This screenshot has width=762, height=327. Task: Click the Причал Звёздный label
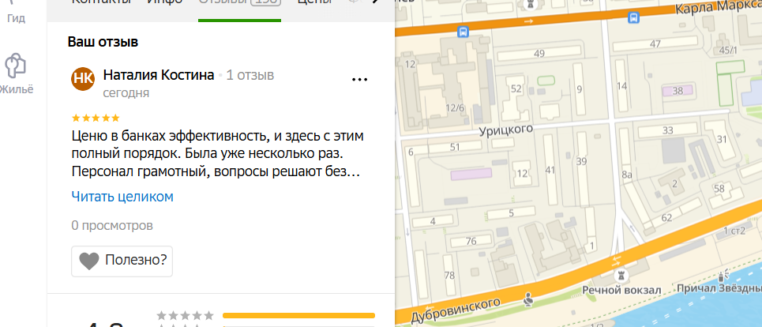pyautogui.click(x=719, y=288)
